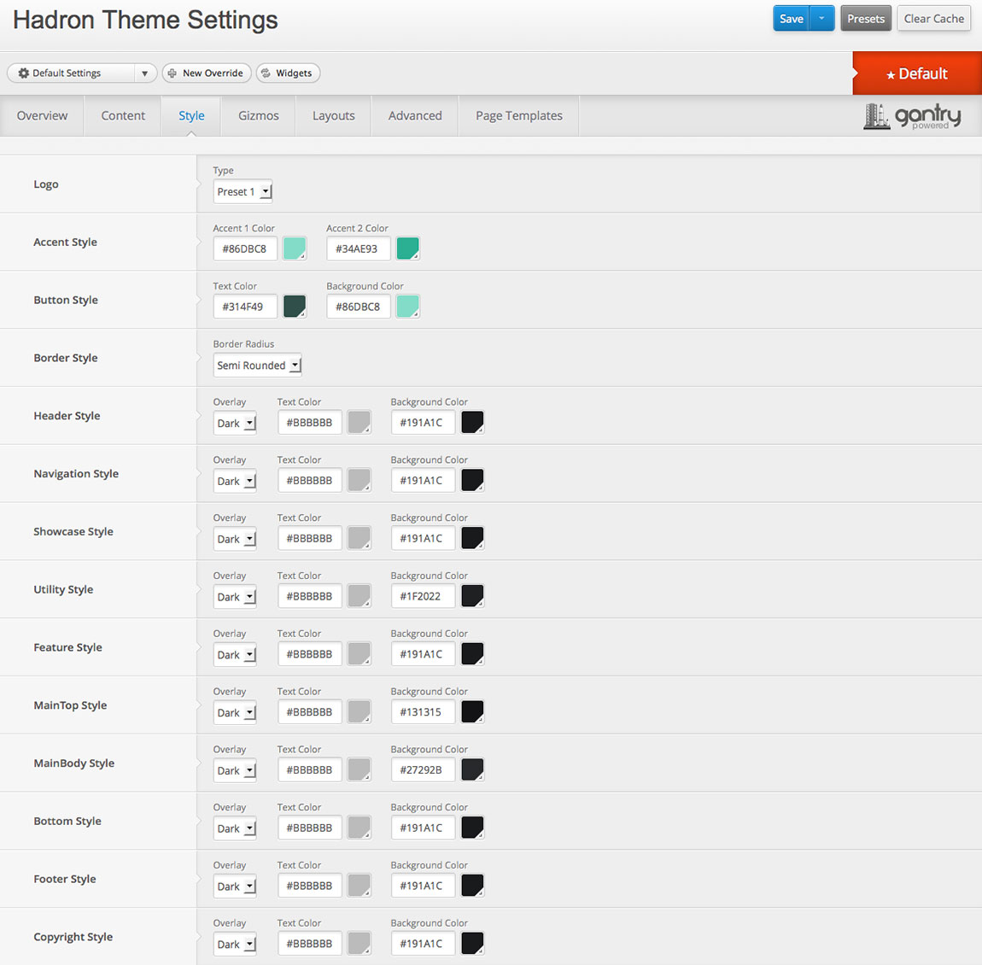This screenshot has height=965, width=982.
Task: Click the Navigation Style Text Color field
Action: tap(309, 480)
